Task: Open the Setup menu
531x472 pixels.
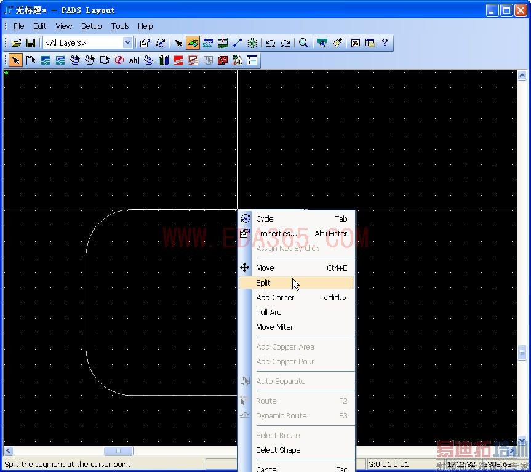Action: click(x=92, y=26)
